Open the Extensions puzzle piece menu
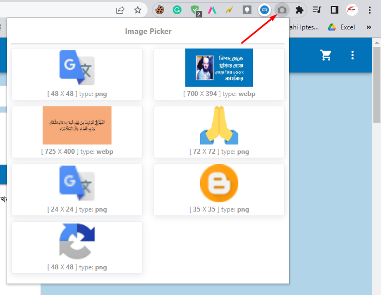The width and height of the screenshot is (381, 295). coord(300,10)
